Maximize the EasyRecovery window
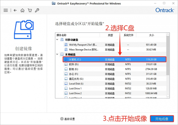Screen dimensions: 178x125 [164, 3]
